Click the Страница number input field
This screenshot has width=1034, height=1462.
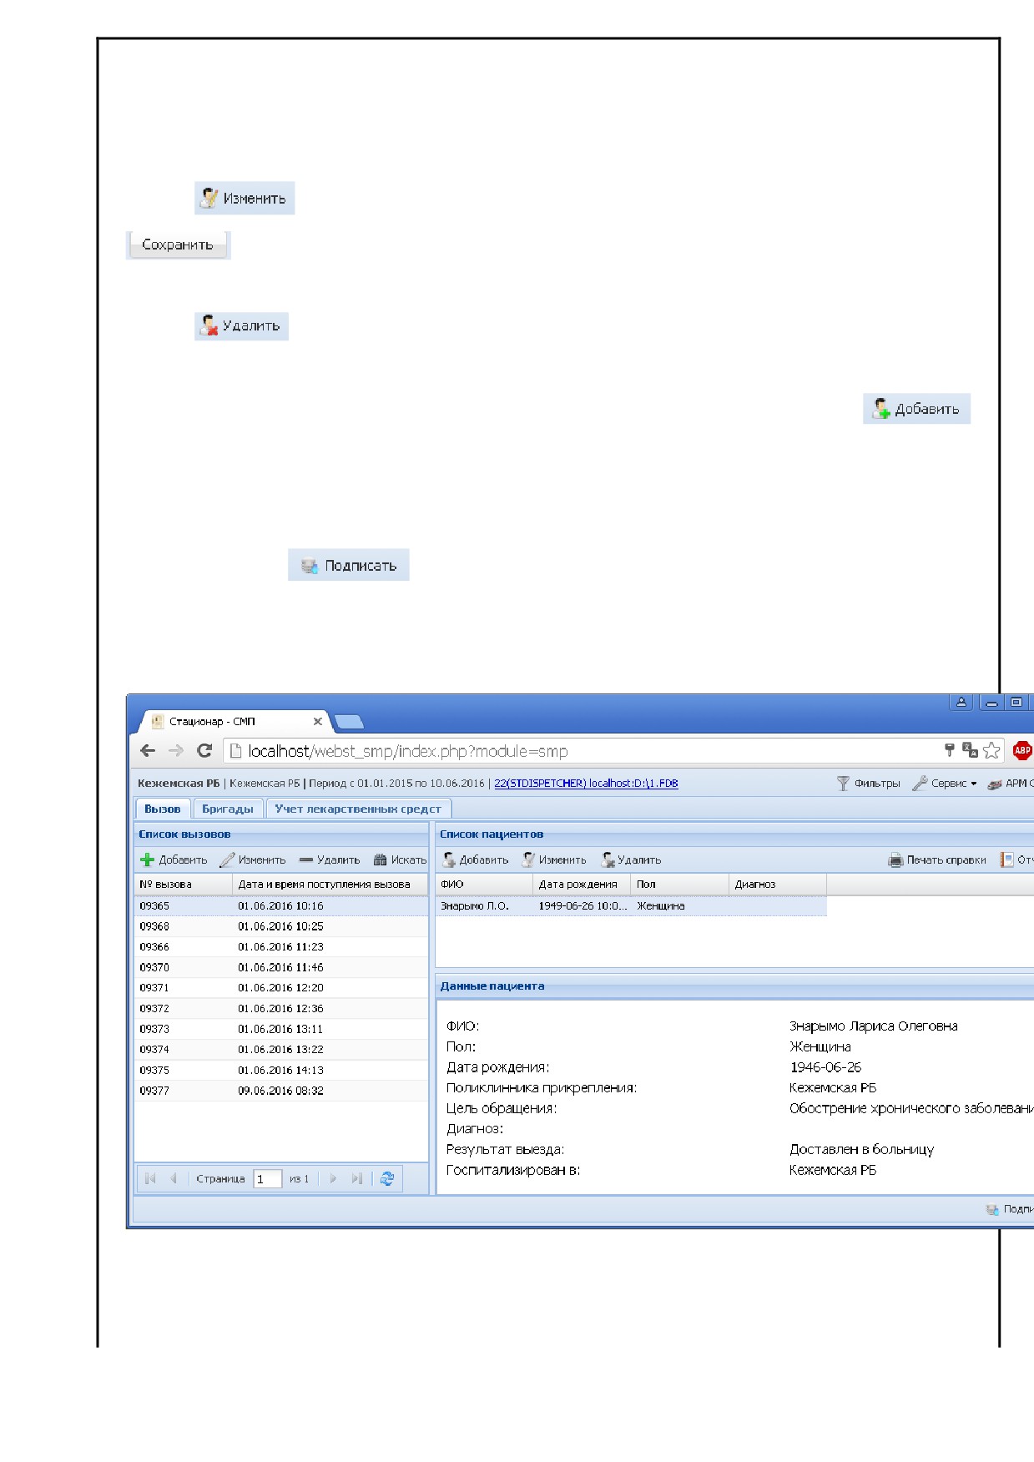(268, 1179)
